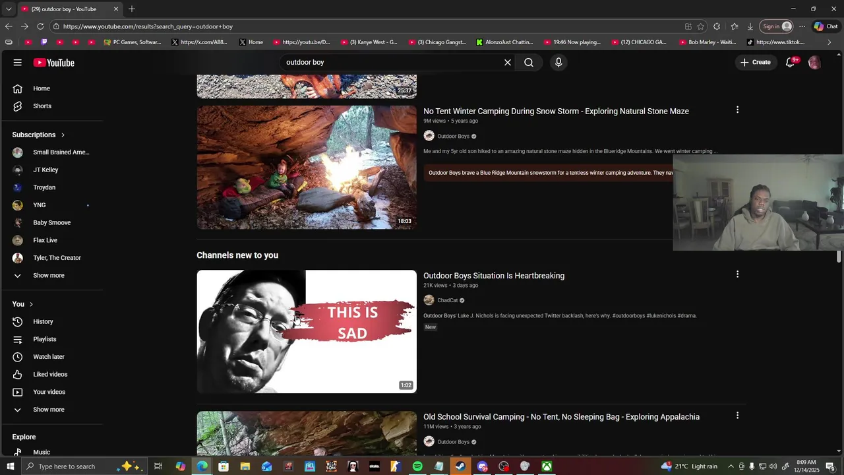Open the YouTube hamburger guide menu
The image size is (844, 475).
tap(18, 63)
